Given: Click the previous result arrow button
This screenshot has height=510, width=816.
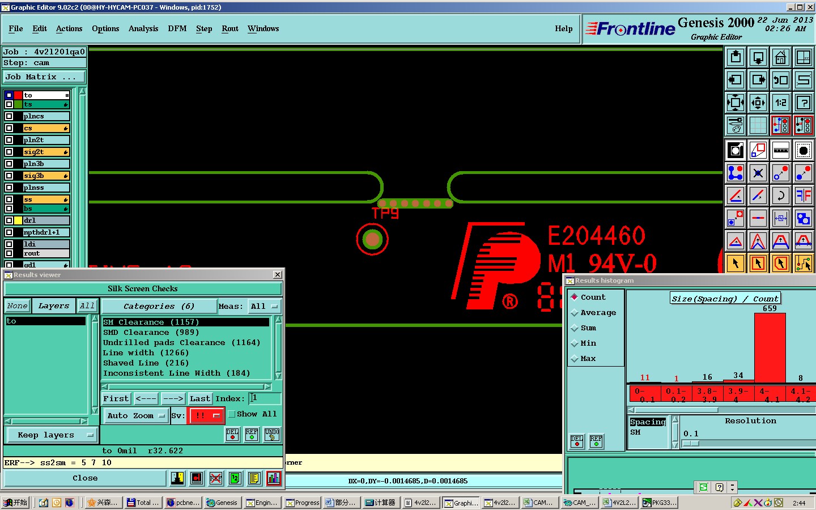Looking at the screenshot, I should [x=146, y=399].
